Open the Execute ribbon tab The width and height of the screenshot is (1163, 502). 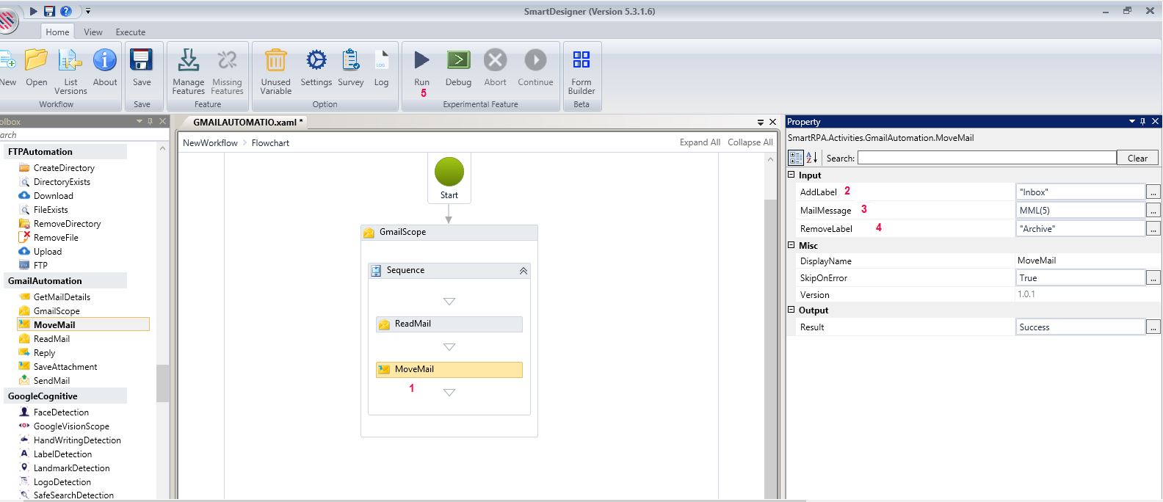[x=131, y=32]
